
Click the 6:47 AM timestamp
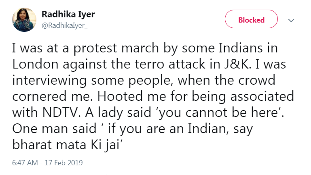(26, 163)
